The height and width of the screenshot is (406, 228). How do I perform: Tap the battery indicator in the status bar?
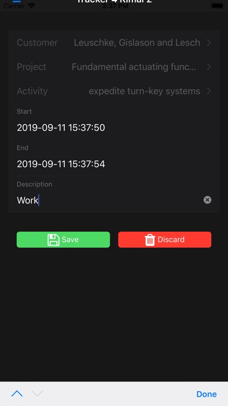[217, 6]
